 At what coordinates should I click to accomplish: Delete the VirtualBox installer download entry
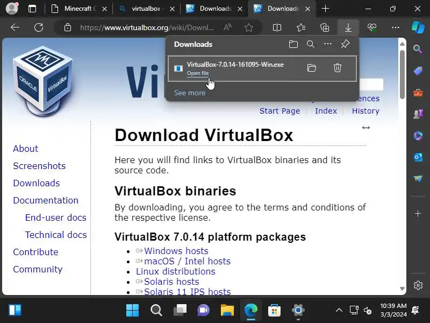338,68
